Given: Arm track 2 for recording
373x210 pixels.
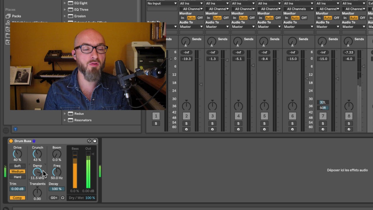Looking at the screenshot, I should click(186, 129).
